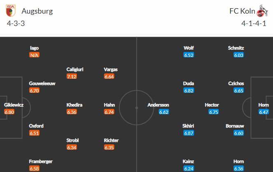Open the FC Koln team name link

tap(242, 11)
